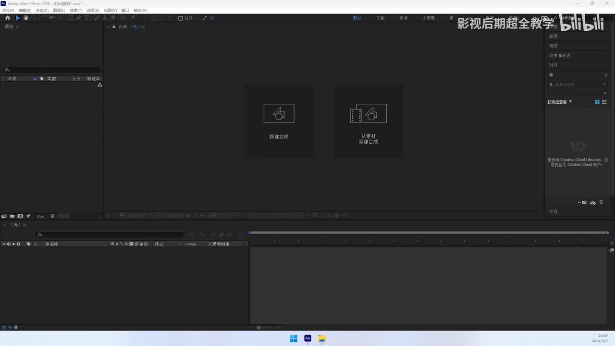Select the Clone Stamp tool
Screen dimensions: 615x346
click(x=105, y=18)
